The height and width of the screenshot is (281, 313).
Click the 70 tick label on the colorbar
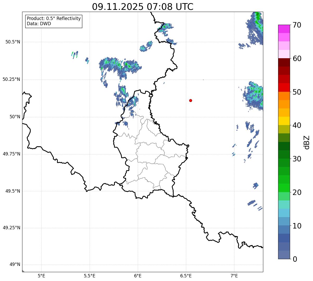coord(297,25)
